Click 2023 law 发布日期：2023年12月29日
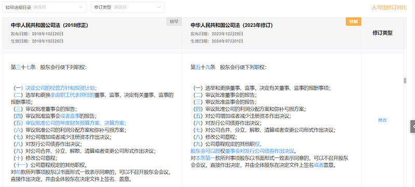Image resolution: width=415 pixels, height=187 pixels. (x=217, y=34)
